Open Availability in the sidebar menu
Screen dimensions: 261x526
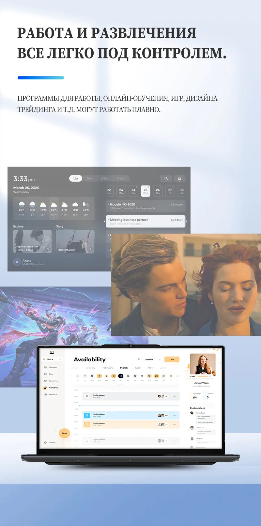tap(53, 388)
